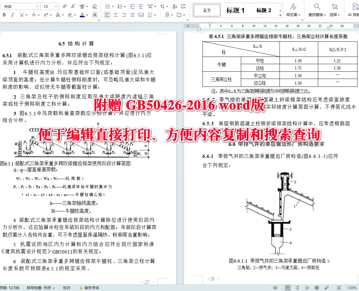
Task: Increase font size with A+ icon
Action: pyautogui.click(x=65, y=6)
